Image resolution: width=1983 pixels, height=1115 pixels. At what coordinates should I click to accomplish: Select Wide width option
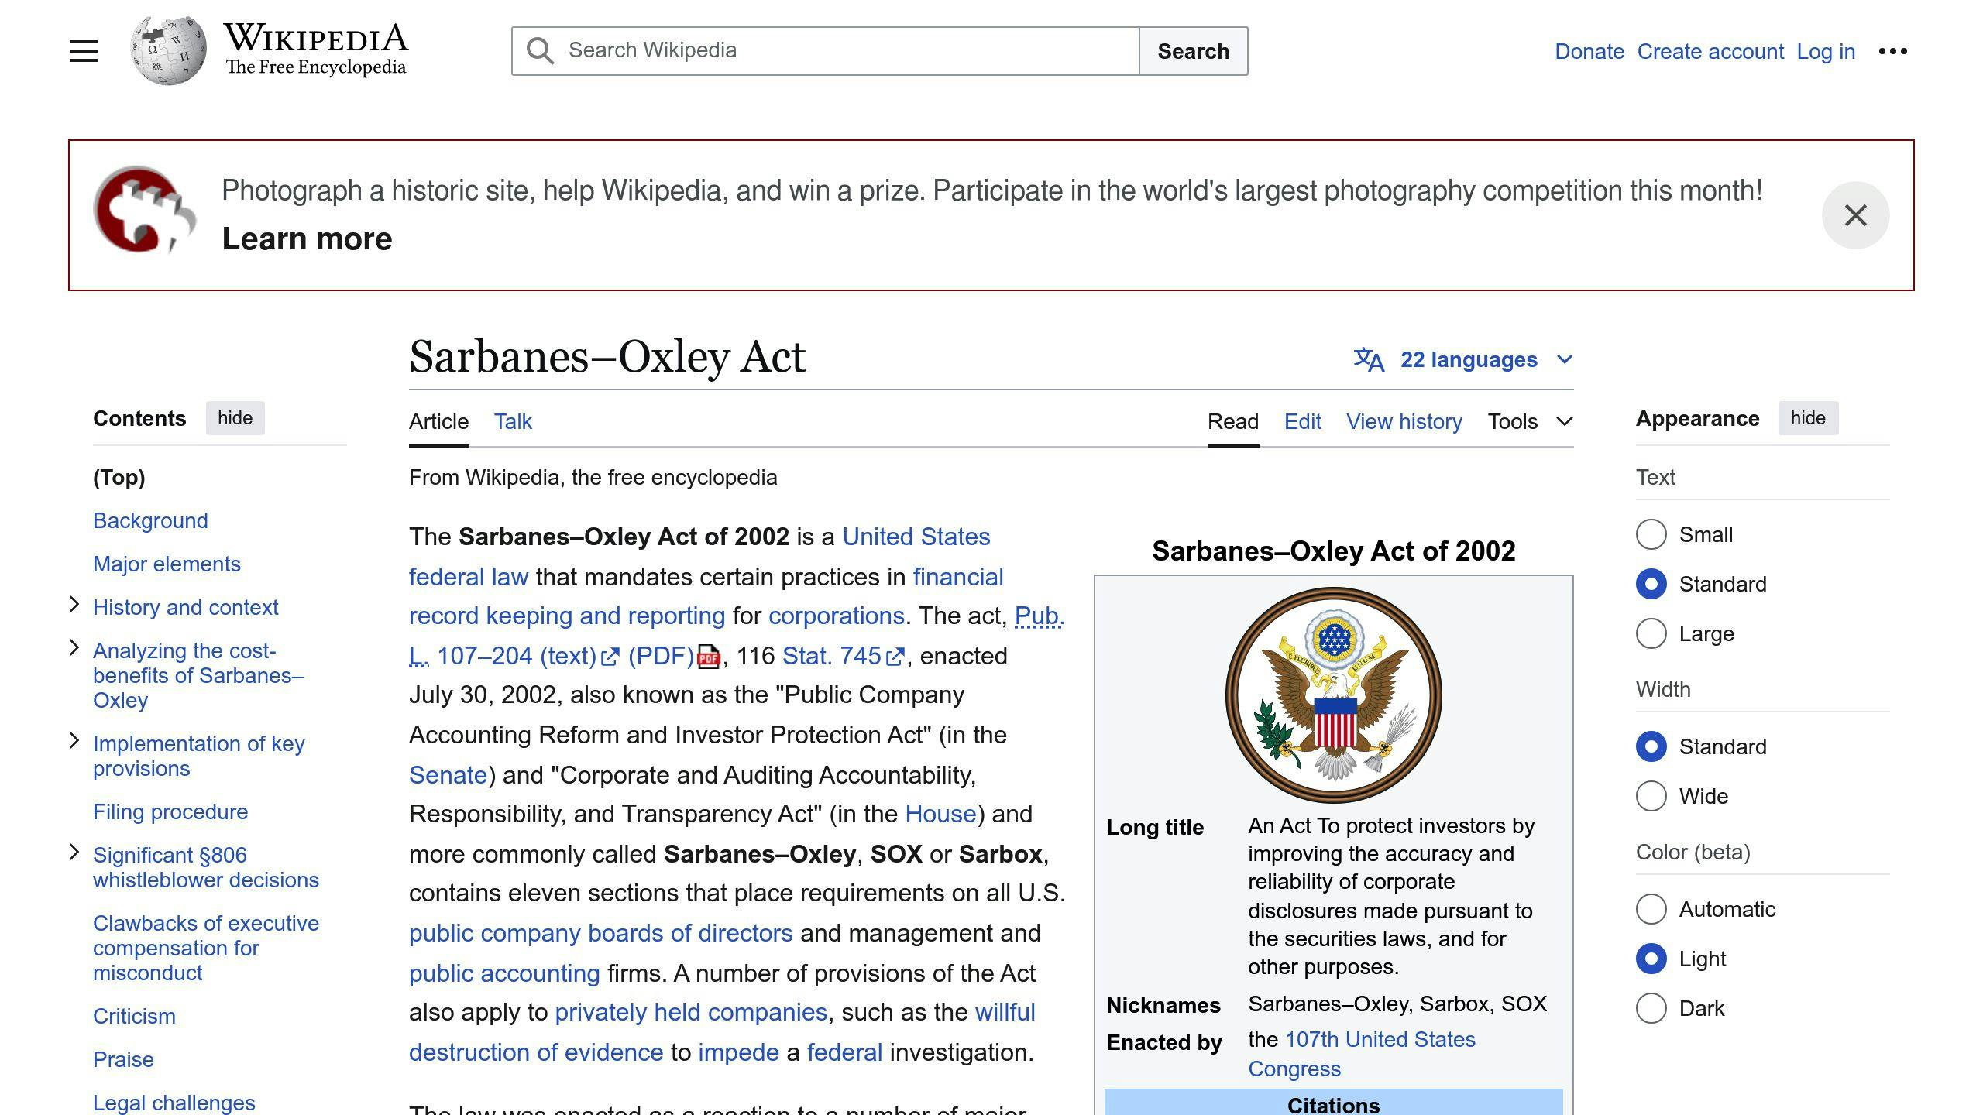tap(1651, 796)
